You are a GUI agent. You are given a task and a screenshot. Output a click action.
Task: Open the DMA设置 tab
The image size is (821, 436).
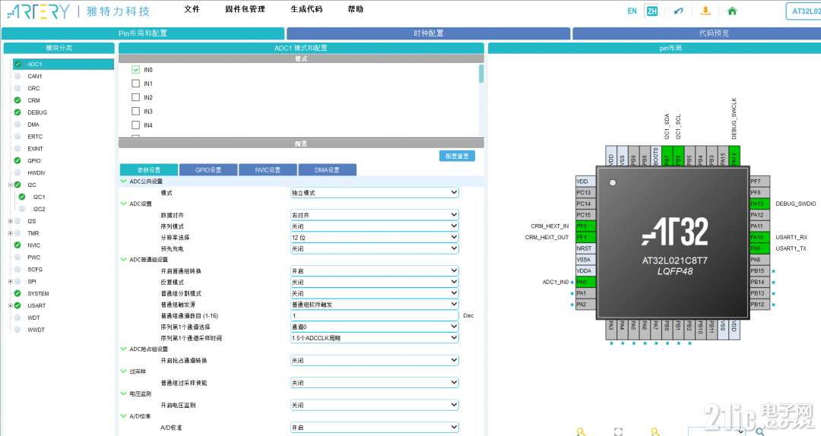point(327,170)
